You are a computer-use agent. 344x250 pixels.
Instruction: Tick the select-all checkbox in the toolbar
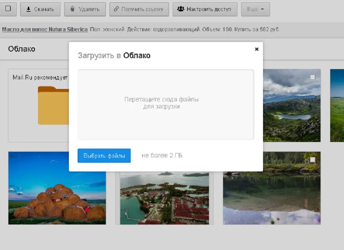tap(8, 9)
